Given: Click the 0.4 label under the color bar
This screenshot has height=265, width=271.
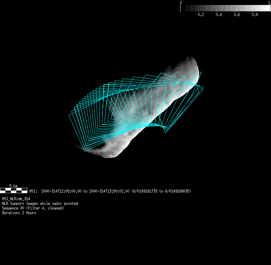Looking at the screenshot, I should click(x=219, y=15).
